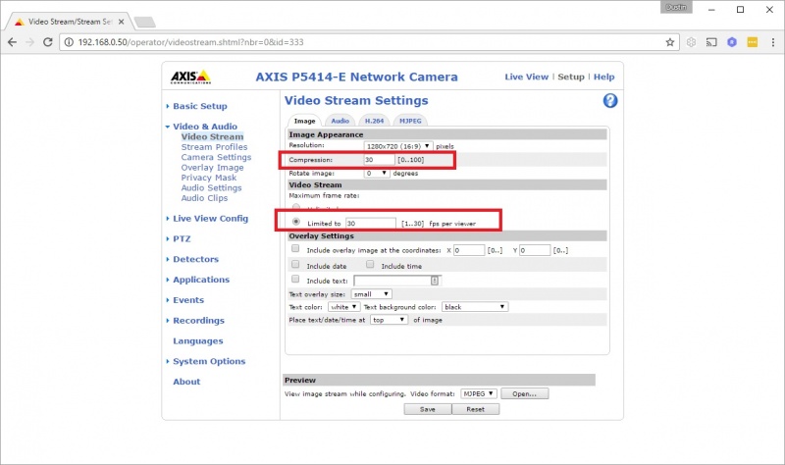
Task: Expand the PTZ section
Action: [x=182, y=238]
